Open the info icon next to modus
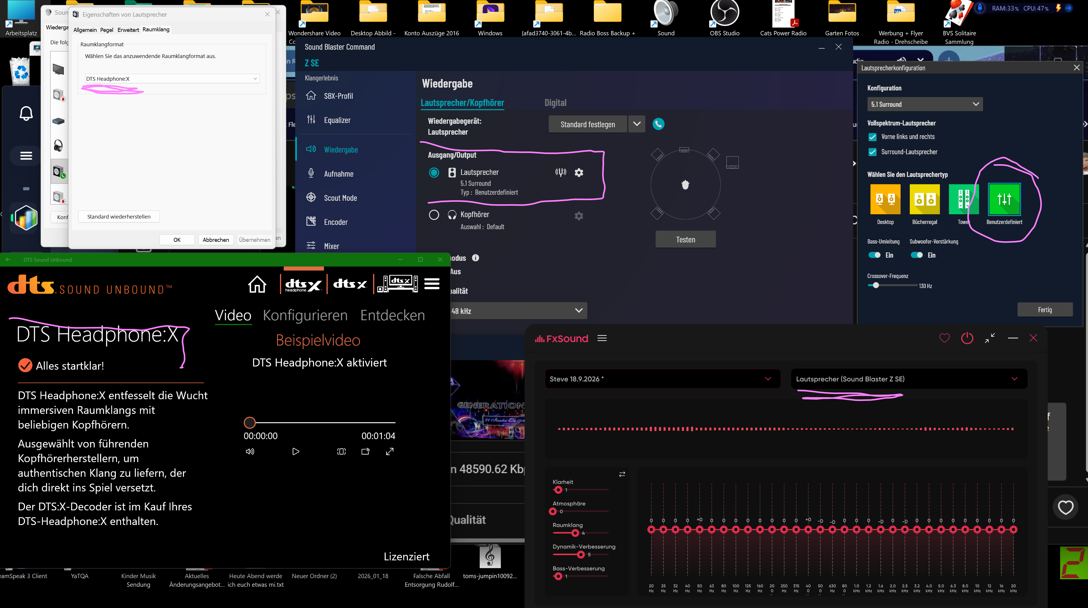This screenshot has height=608, width=1088. pos(475,258)
